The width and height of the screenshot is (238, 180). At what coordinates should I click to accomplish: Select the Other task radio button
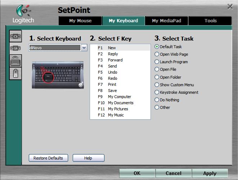(157, 107)
